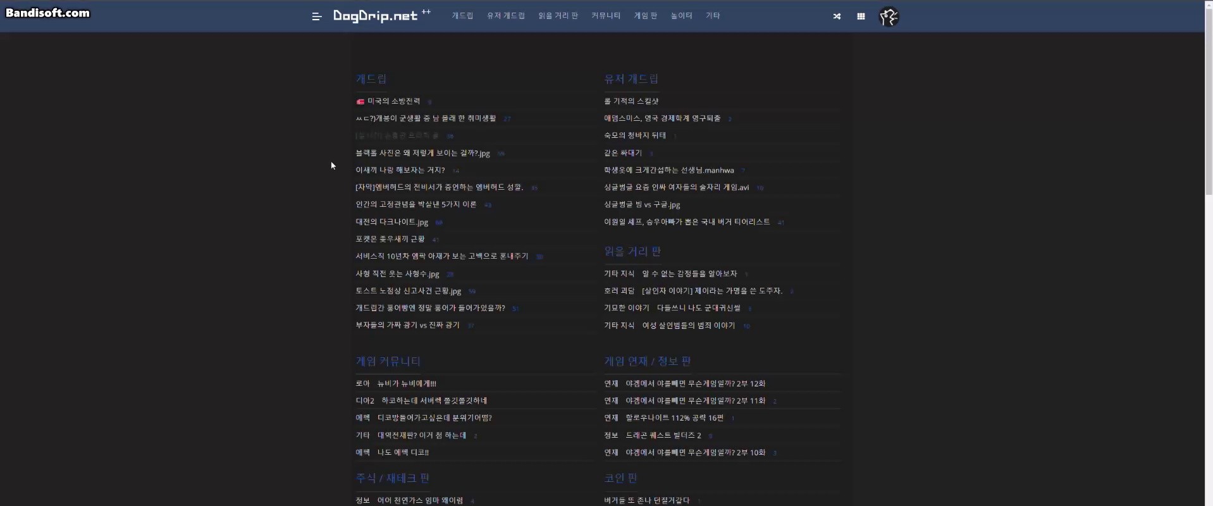Open 유저 개드립 in the top navigation bar
This screenshot has height=506, width=1213.
(x=505, y=16)
